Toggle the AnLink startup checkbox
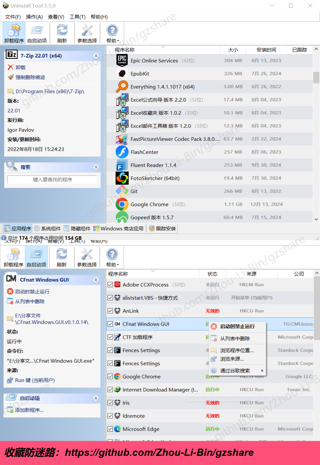 [110, 311]
